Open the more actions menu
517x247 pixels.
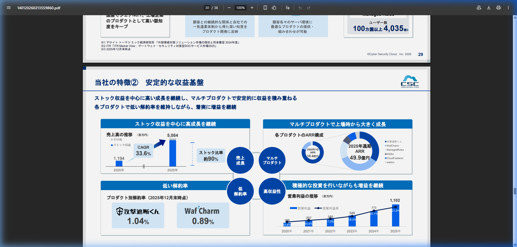point(508,8)
